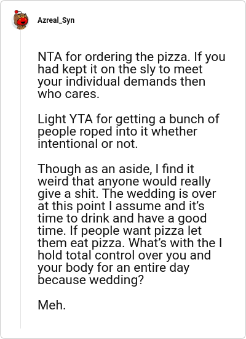Click the line 'your body for an entire day'
246x339 pixels.
tap(114, 268)
